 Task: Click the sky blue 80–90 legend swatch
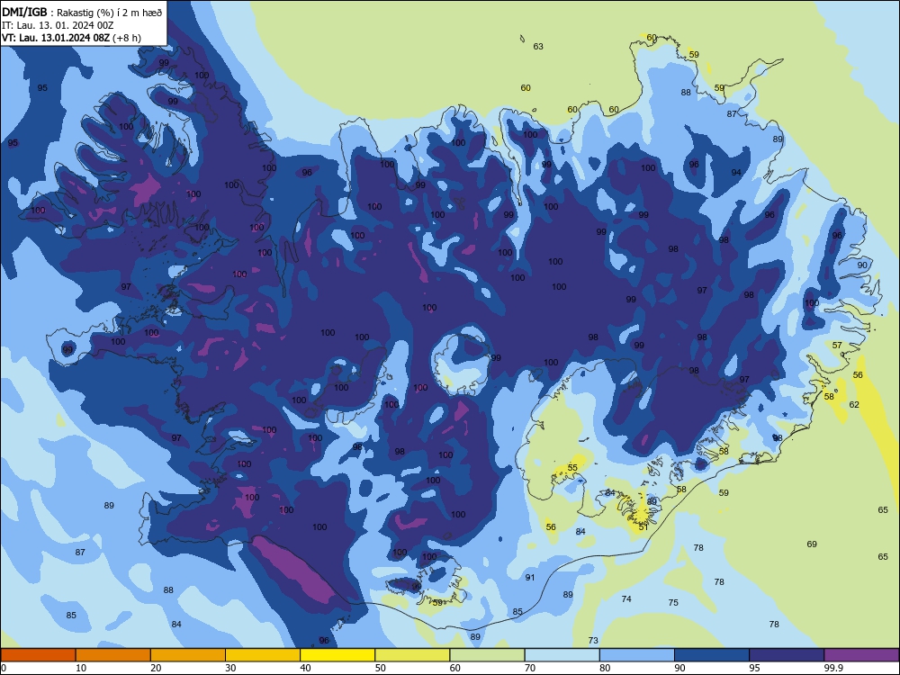coord(637,655)
